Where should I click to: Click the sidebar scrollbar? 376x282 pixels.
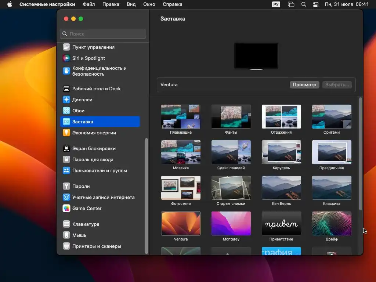click(x=146, y=196)
